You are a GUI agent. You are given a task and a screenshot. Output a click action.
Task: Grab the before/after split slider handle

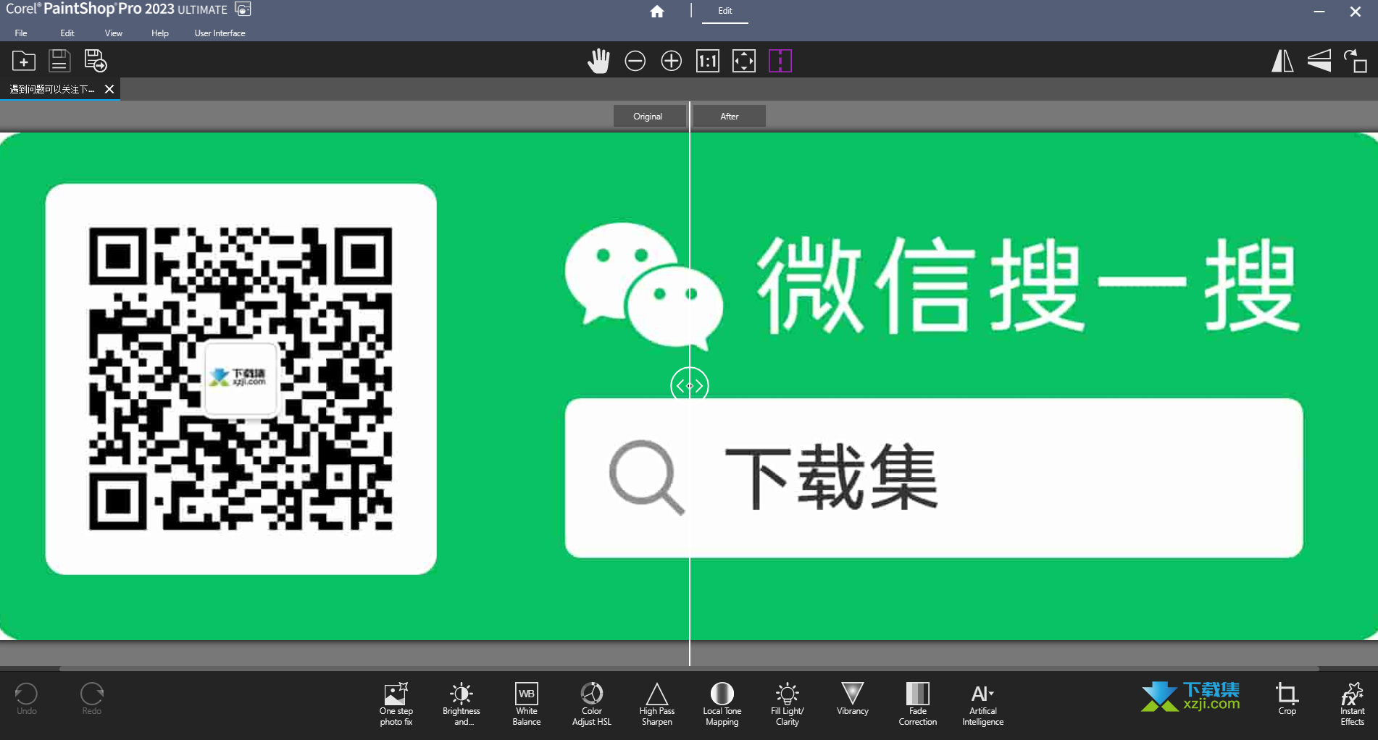tap(690, 386)
